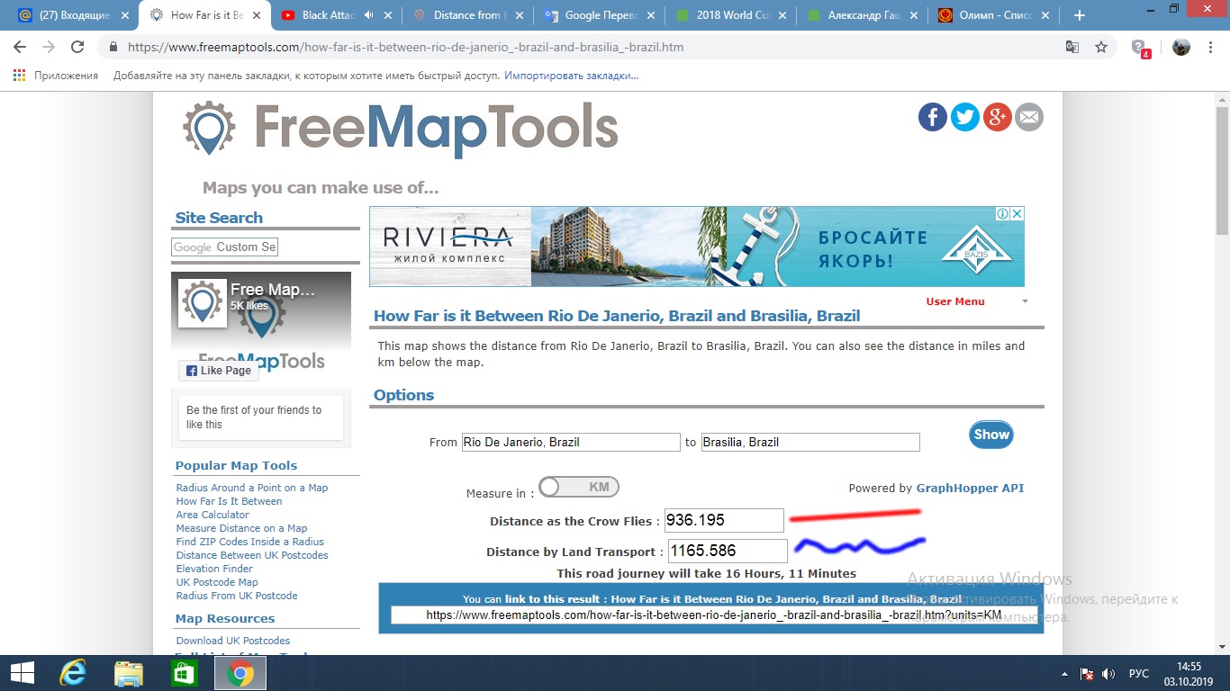Viewport: 1230px width, 691px height.
Task: Open Measure Distance on a Map link
Action: [241, 528]
